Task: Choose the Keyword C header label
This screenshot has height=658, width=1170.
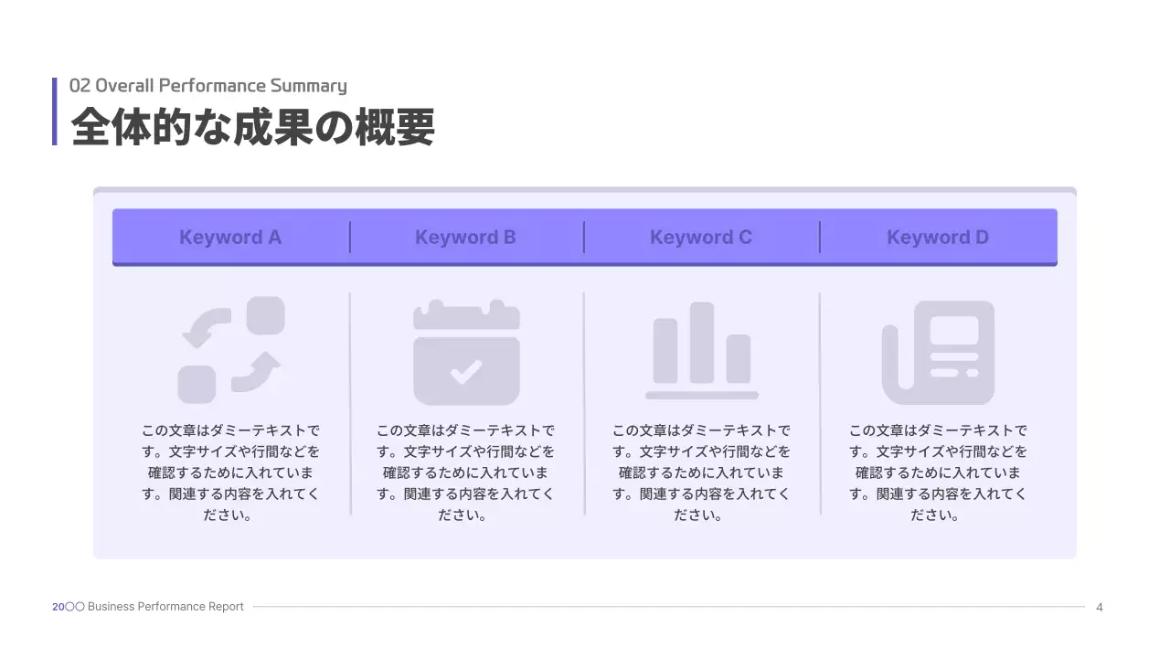Action: [701, 238]
